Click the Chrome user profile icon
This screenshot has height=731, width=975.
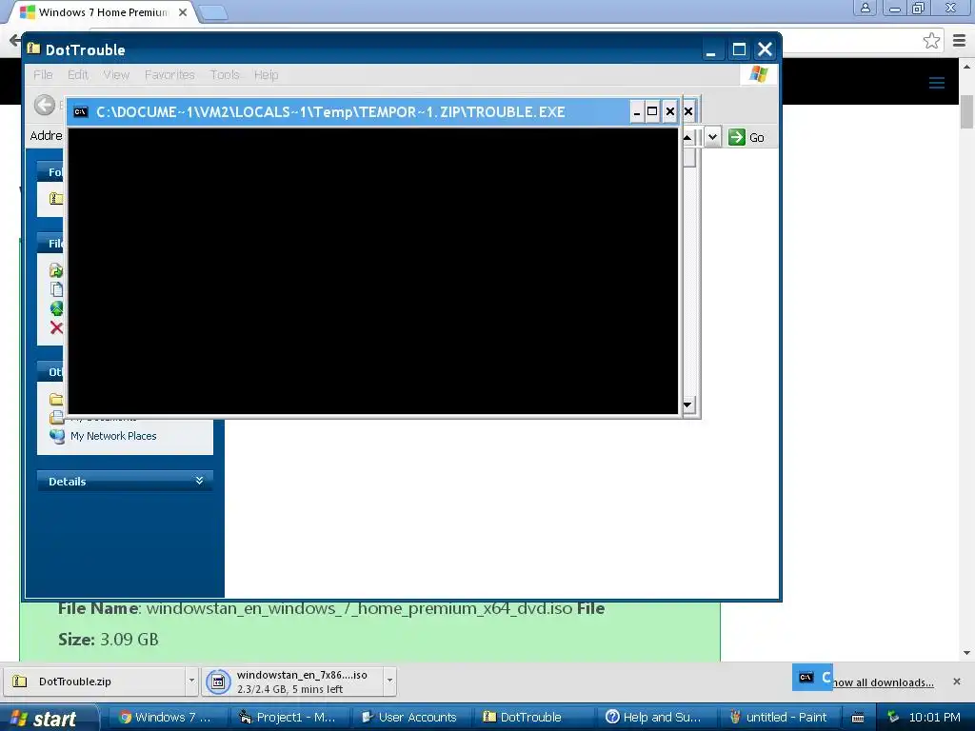click(x=865, y=8)
